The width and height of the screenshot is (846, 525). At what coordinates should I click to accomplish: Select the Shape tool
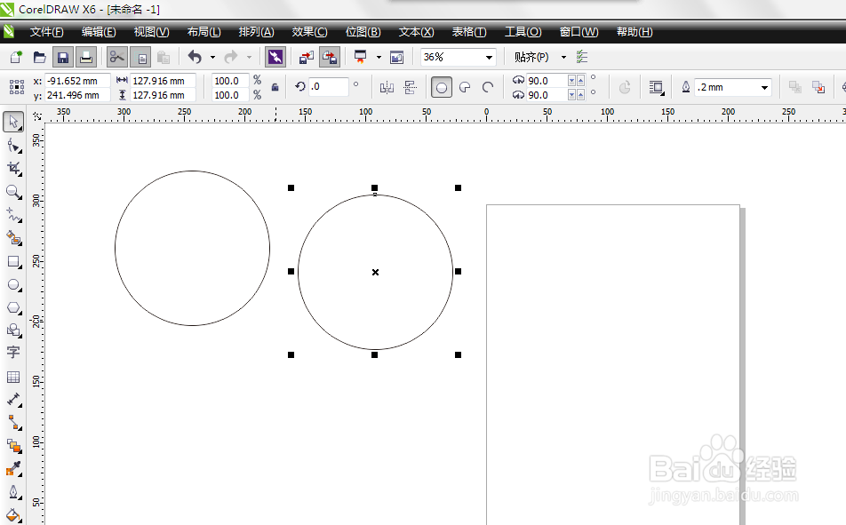13,146
